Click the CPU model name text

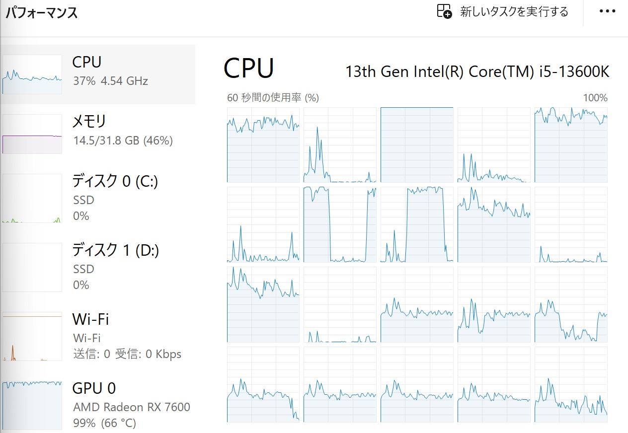click(477, 72)
